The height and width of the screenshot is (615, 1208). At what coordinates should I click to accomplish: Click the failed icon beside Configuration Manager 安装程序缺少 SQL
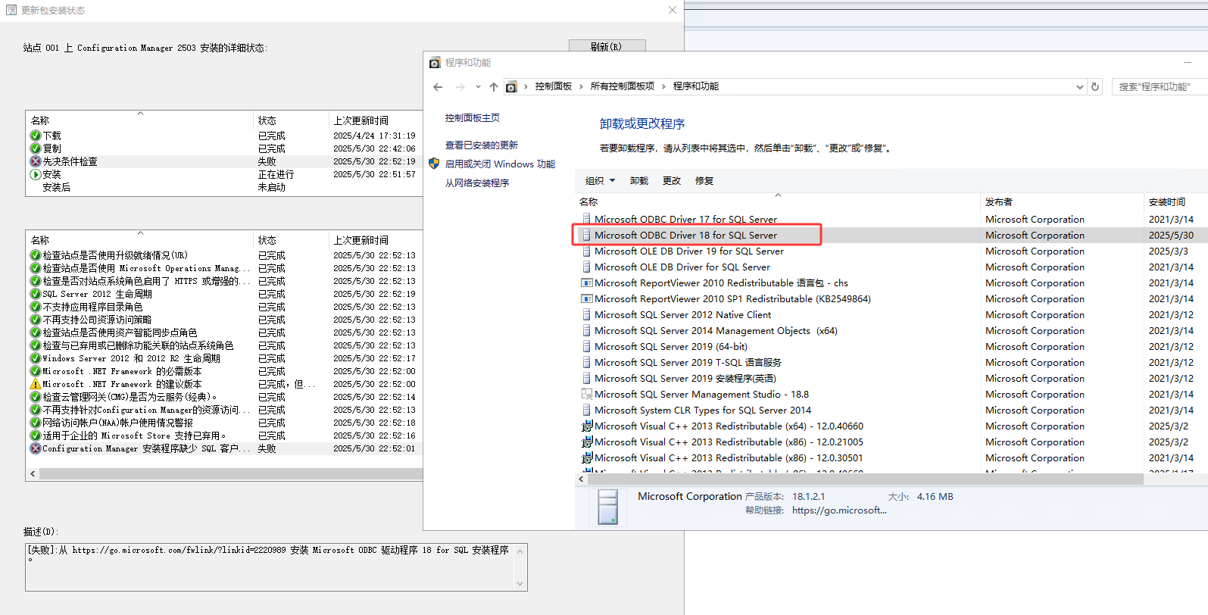pos(35,448)
